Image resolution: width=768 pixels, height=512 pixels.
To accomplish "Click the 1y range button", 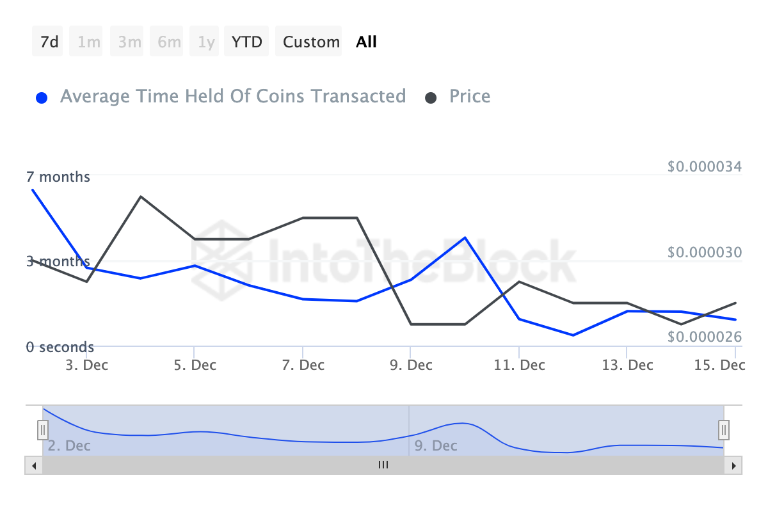I will pyautogui.click(x=206, y=42).
